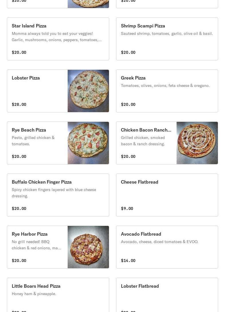
Task: Select the Chicken Bacon Ranch title
Action: [x=146, y=130]
